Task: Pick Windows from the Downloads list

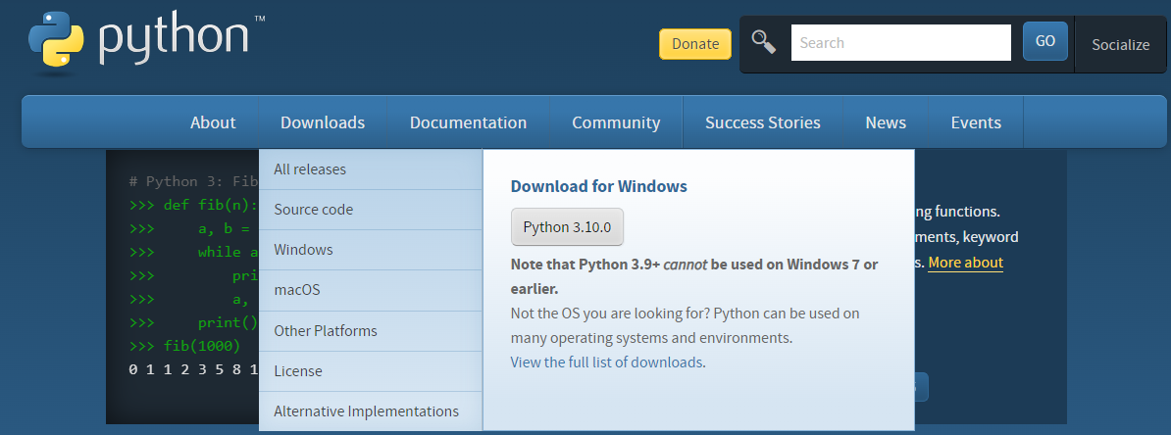Action: click(x=371, y=250)
